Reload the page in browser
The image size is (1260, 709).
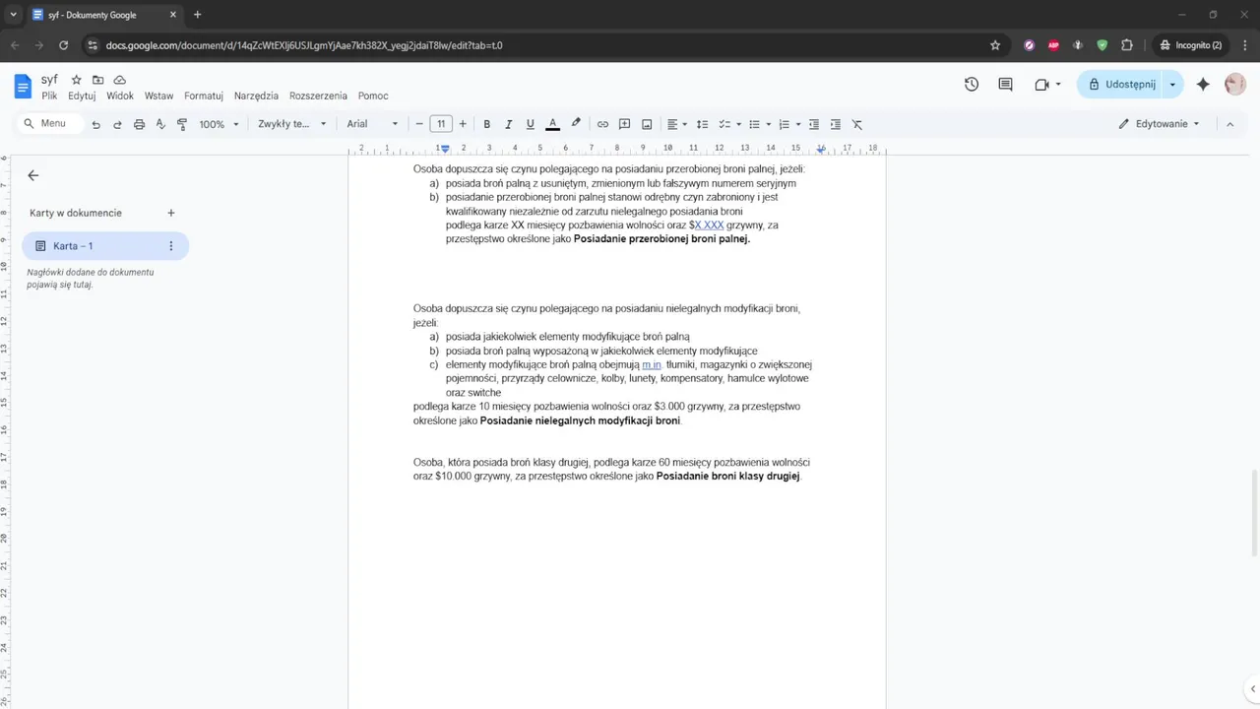[64, 45]
